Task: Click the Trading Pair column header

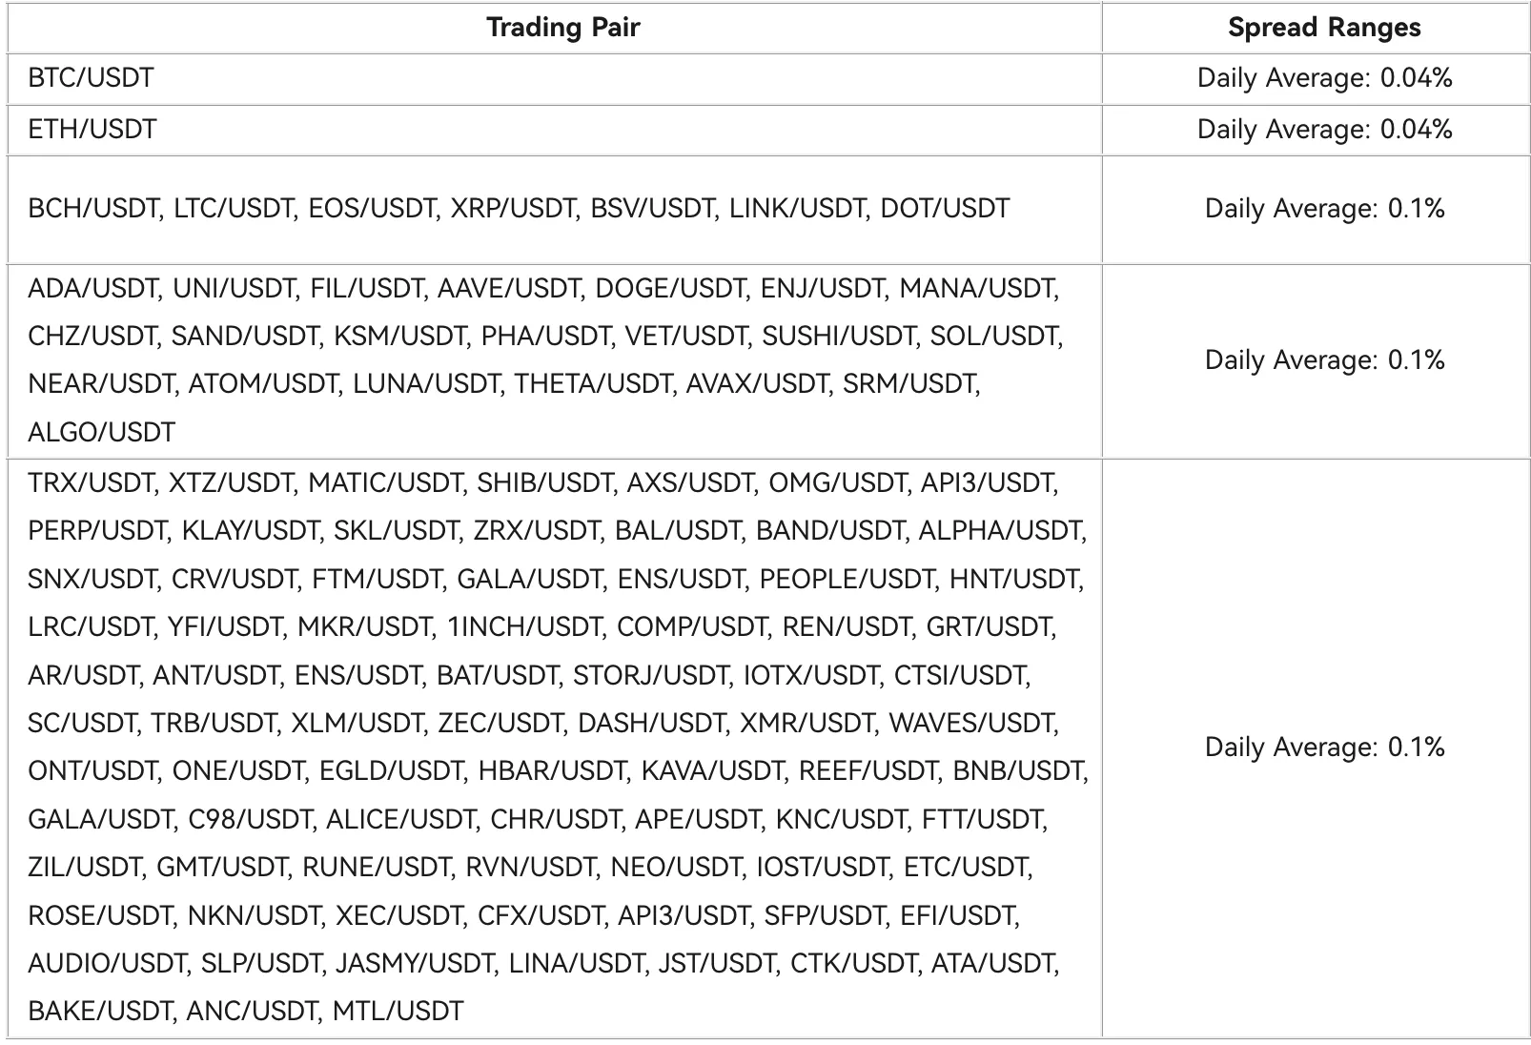Action: [x=562, y=28]
